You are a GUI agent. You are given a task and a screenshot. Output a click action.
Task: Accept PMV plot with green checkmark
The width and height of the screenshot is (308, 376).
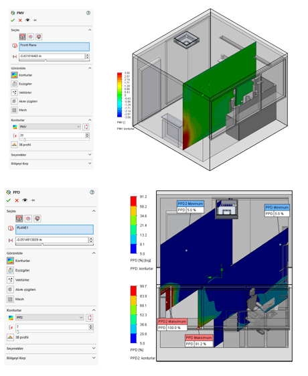(13, 20)
